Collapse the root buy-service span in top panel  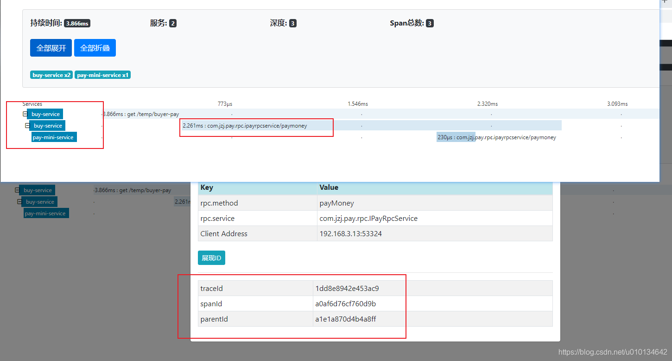click(25, 114)
